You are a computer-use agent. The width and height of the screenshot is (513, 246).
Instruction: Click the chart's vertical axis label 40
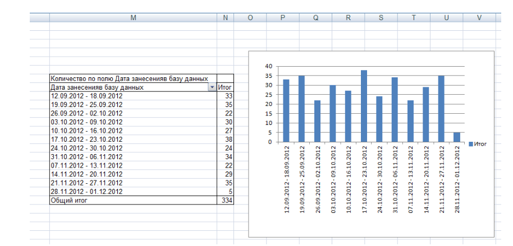coord(269,66)
